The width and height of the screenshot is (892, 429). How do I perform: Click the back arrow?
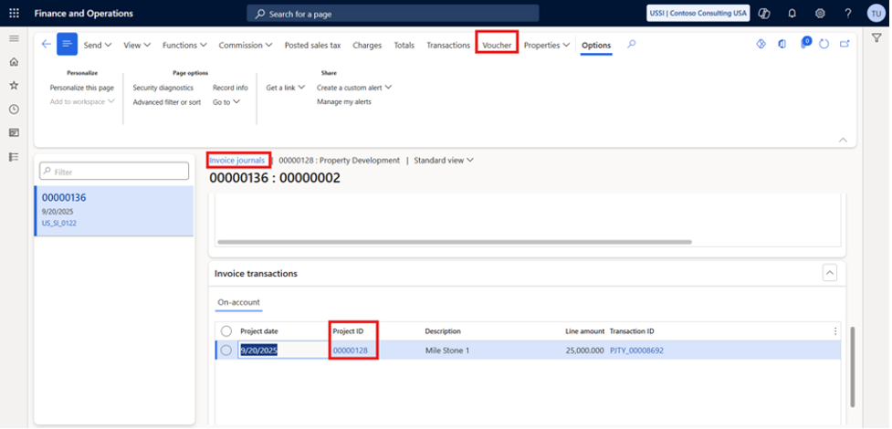pos(46,45)
